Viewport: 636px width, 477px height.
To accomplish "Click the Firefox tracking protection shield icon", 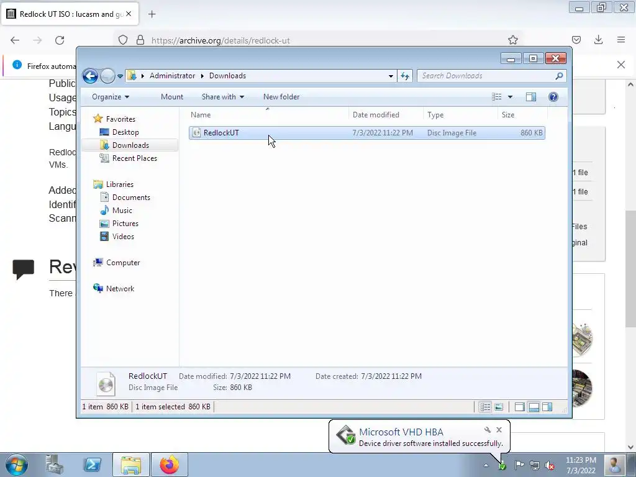I will [x=123, y=40].
